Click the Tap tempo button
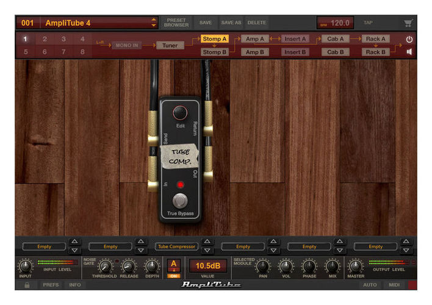Viewport: 432px width, 305px height. click(x=368, y=23)
